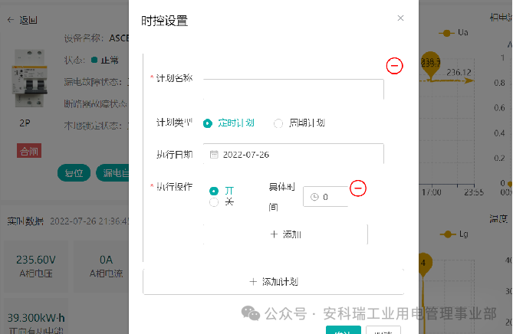Viewport: 513px width, 334px height.
Task: Click the 235.60V A相电压 data card
Action: click(x=36, y=267)
